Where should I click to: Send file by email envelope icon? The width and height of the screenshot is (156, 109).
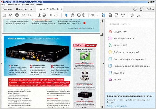[23, 15]
